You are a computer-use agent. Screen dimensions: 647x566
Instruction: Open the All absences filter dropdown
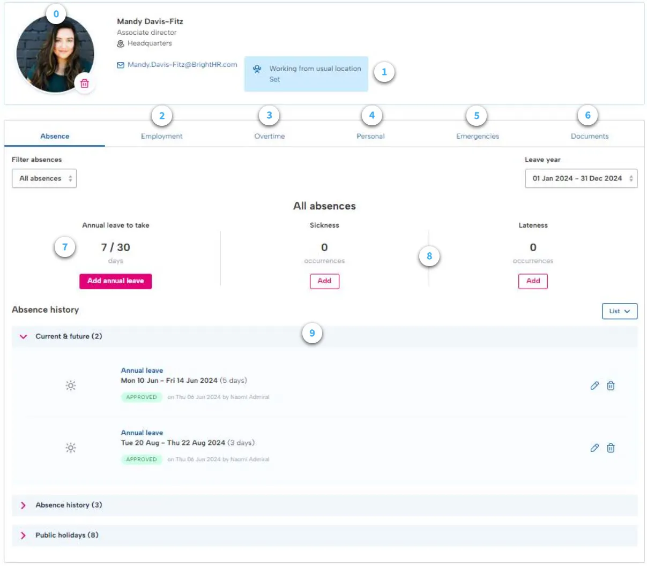point(44,178)
